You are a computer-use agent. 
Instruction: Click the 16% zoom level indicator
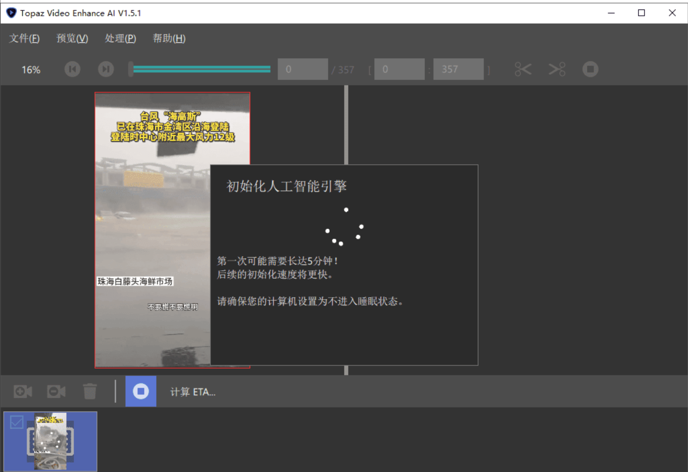pyautogui.click(x=31, y=70)
